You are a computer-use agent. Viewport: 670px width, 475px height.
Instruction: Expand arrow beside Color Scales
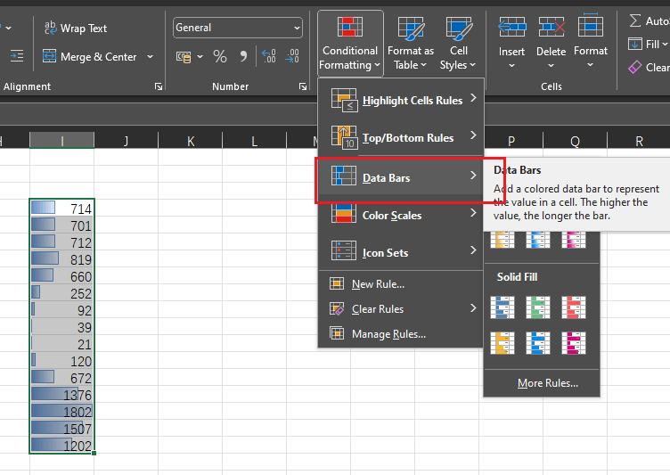point(473,212)
